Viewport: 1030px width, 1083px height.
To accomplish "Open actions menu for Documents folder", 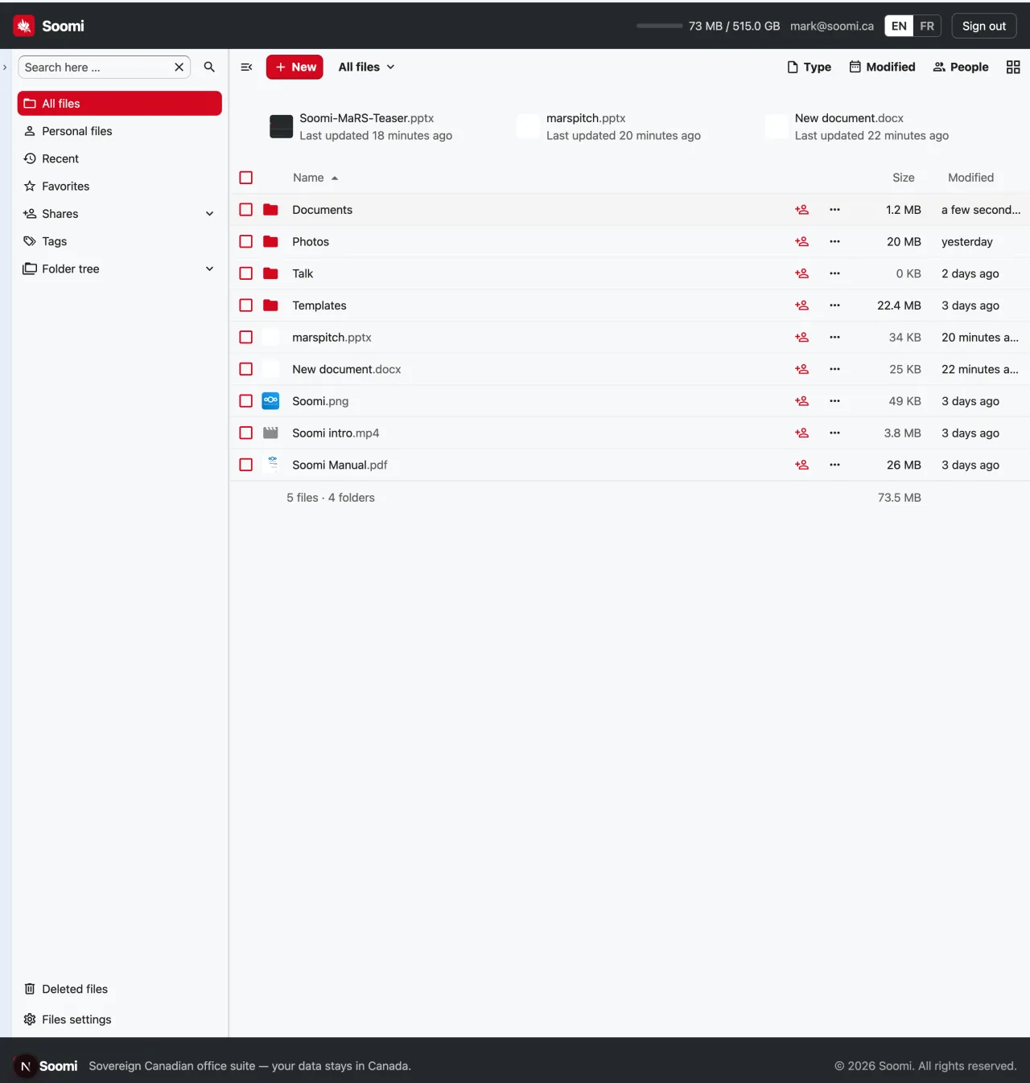I will tap(834, 210).
